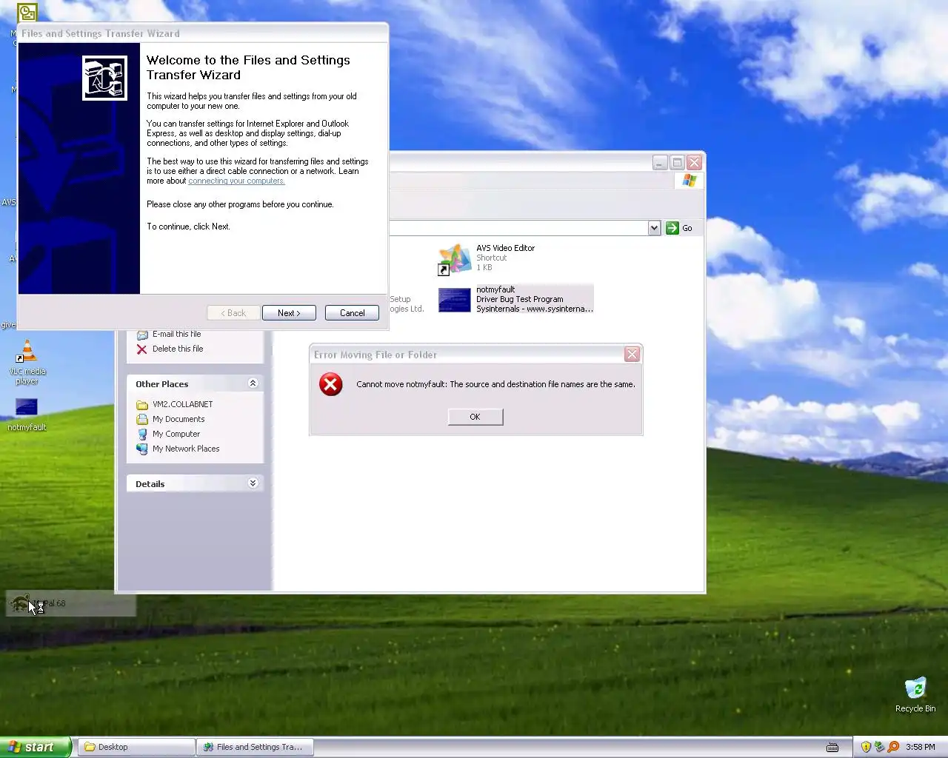Image resolution: width=948 pixels, height=758 pixels.
Task: Select the AVS Video Editor shortcut icon
Action: click(455, 259)
